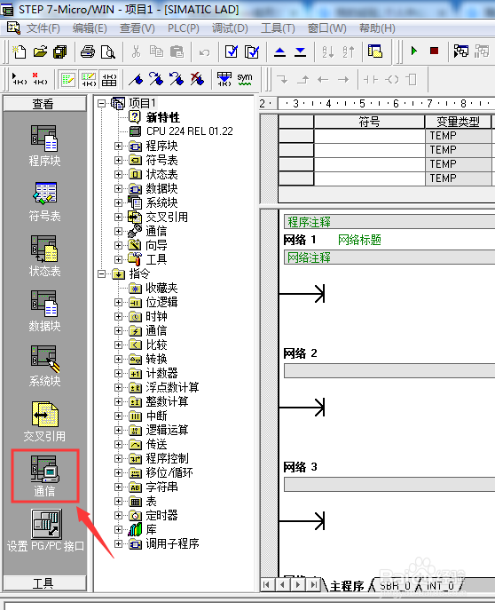Open the 工具(T) menu
Viewport: 495px width, 610px height.
(278, 28)
